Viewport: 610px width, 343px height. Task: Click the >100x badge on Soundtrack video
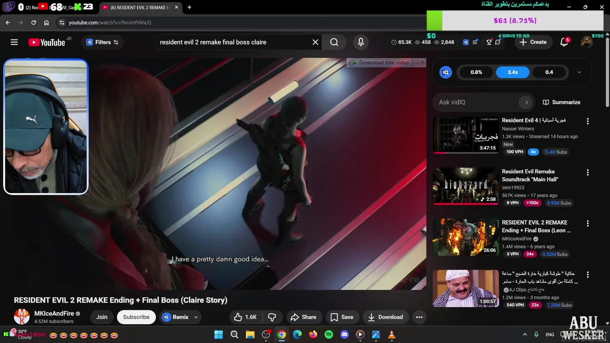532,203
